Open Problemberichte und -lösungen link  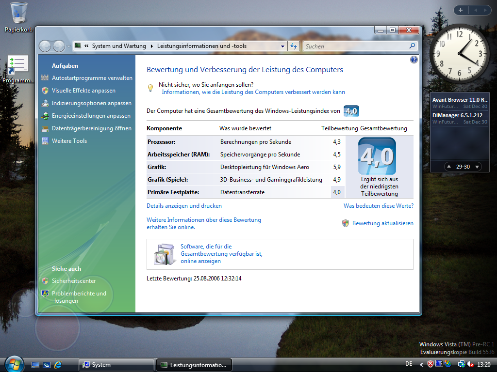(79, 297)
